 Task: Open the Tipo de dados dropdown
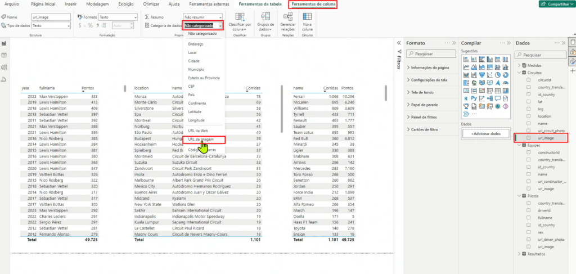click(x=50, y=26)
